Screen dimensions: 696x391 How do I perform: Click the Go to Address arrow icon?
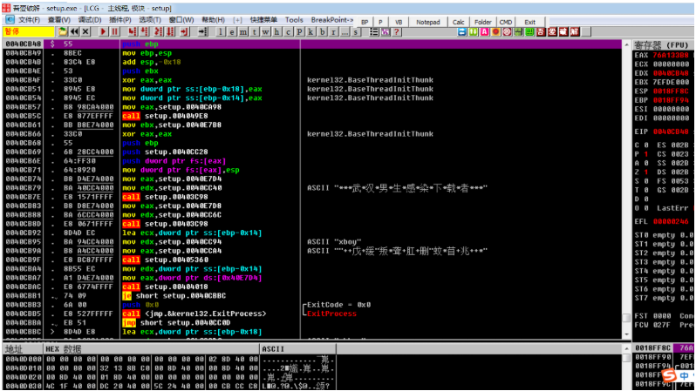pyautogui.click(x=203, y=32)
